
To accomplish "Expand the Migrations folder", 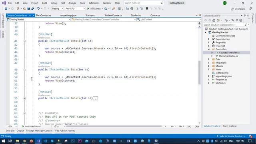I will [208, 63].
